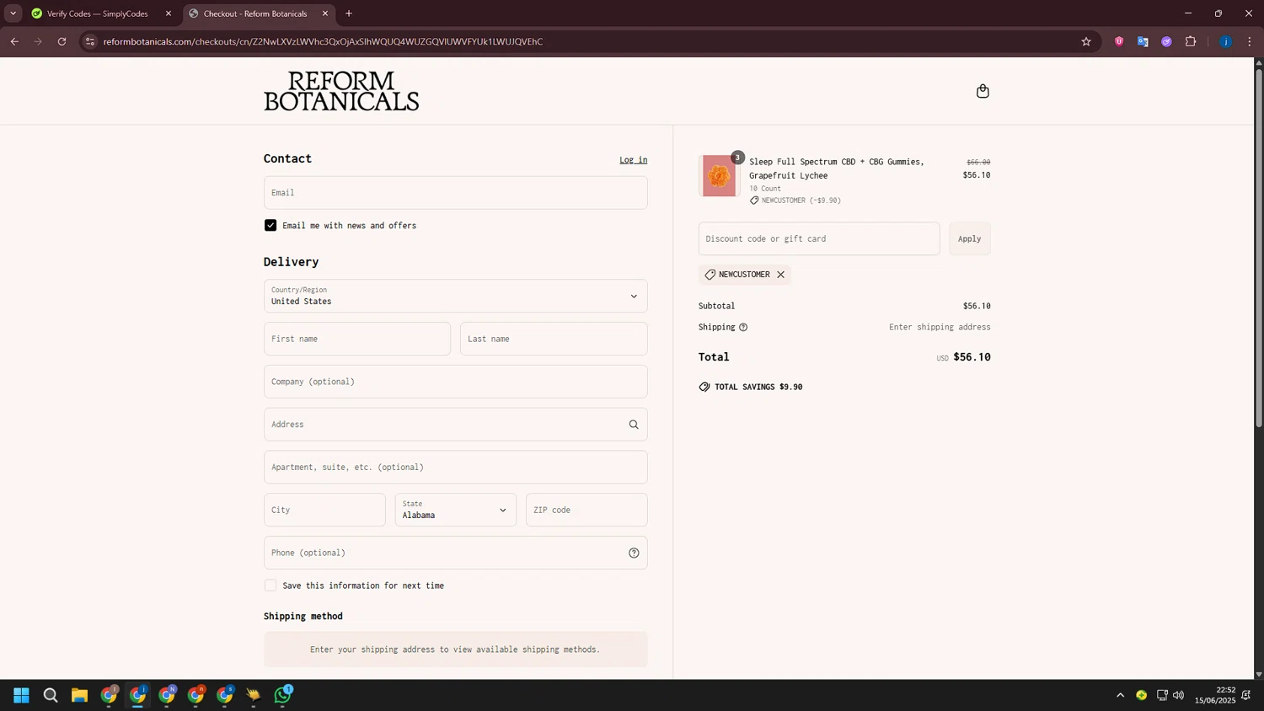Click the phone field help icon

point(634,553)
